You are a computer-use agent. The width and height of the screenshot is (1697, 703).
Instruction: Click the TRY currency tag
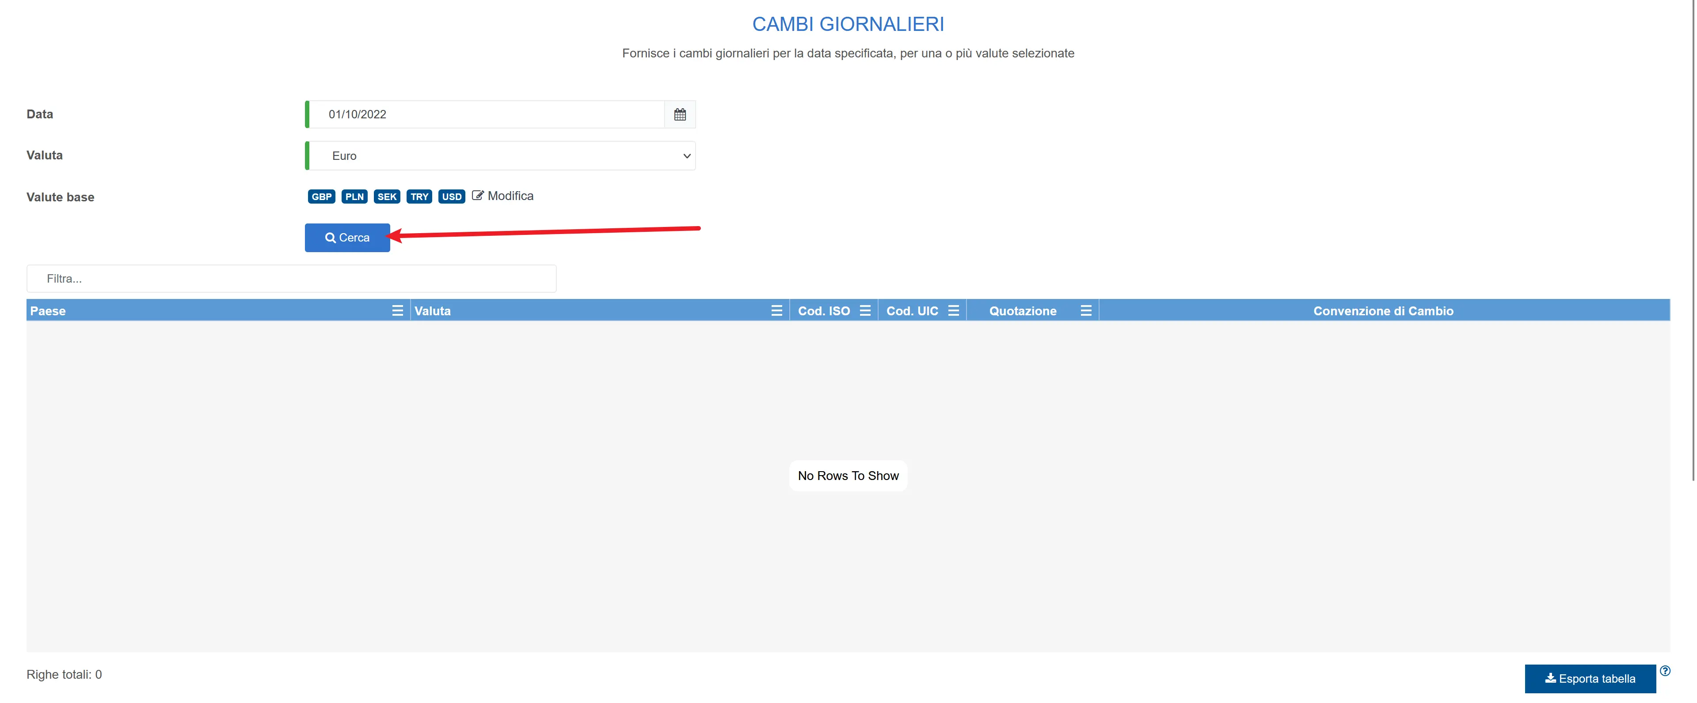419,197
